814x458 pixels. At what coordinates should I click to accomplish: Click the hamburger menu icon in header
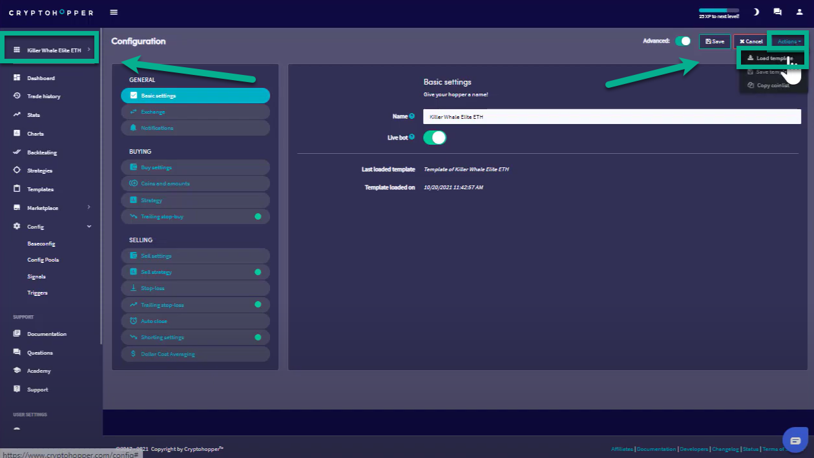coord(114,12)
